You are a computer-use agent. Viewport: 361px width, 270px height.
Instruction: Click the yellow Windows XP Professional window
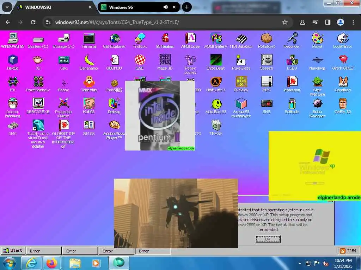315,166
